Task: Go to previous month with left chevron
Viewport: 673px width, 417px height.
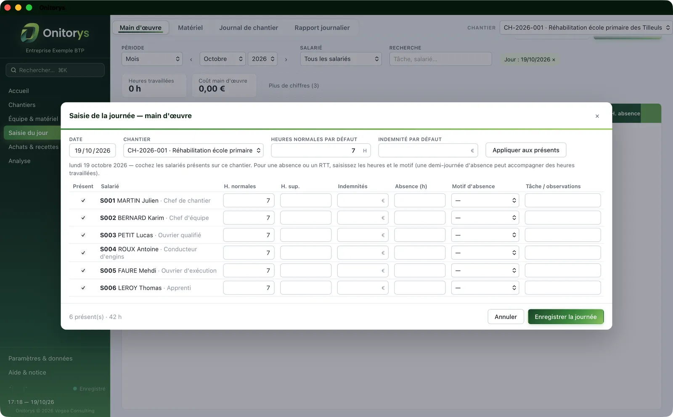Action: coord(191,59)
